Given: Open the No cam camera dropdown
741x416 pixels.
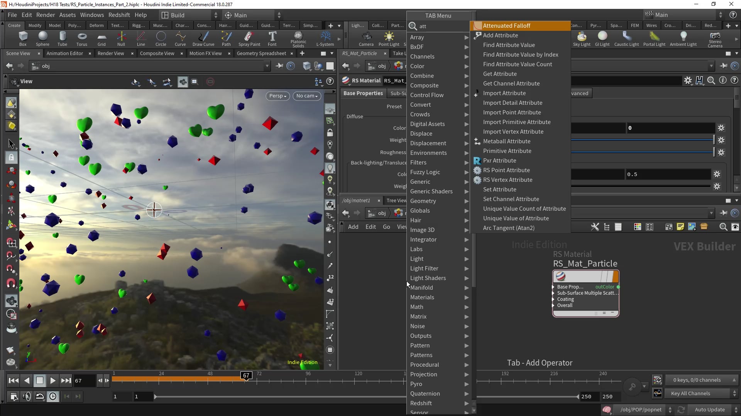Looking at the screenshot, I should coord(307,96).
